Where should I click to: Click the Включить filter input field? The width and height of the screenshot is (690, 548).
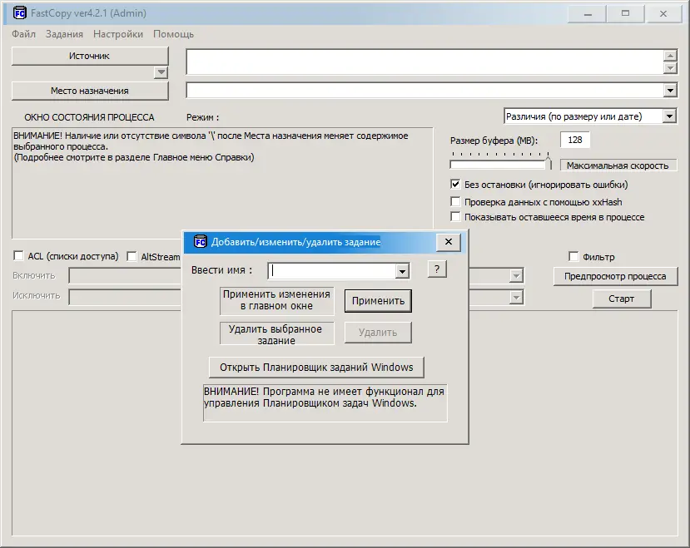pyautogui.click(x=125, y=276)
